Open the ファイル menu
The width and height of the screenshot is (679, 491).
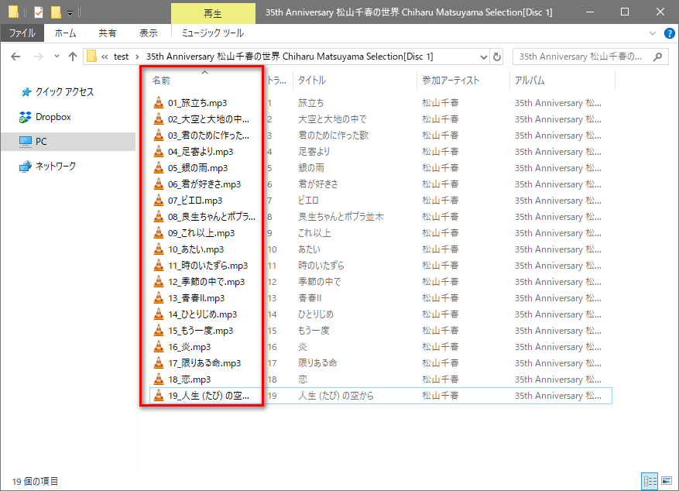point(22,33)
